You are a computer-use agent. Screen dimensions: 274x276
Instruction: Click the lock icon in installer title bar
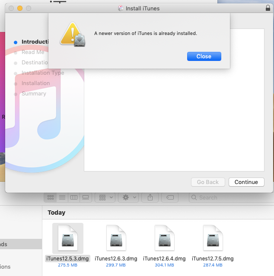(x=268, y=8)
